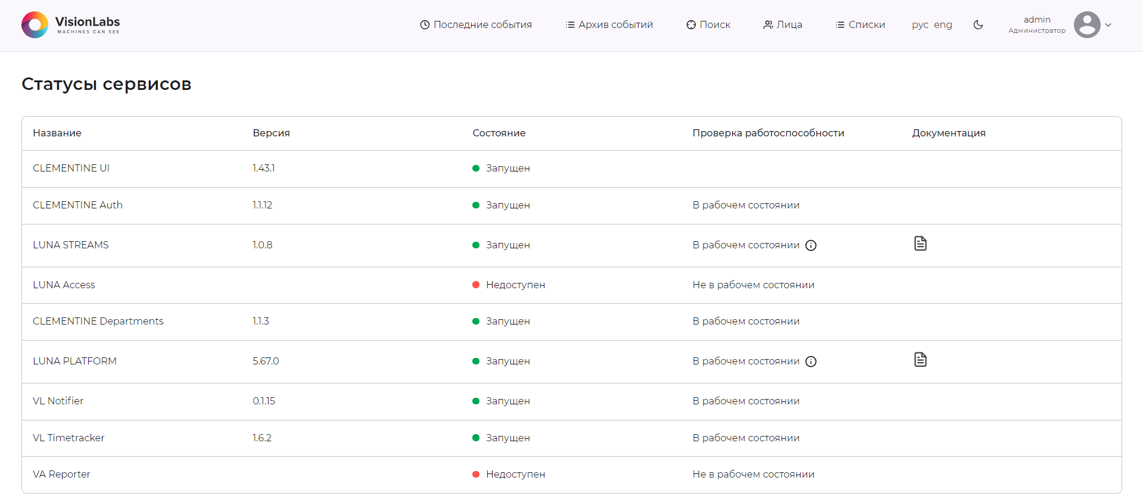Select the VL Timetracker row name
This screenshot has width=1143, height=502.
point(68,438)
